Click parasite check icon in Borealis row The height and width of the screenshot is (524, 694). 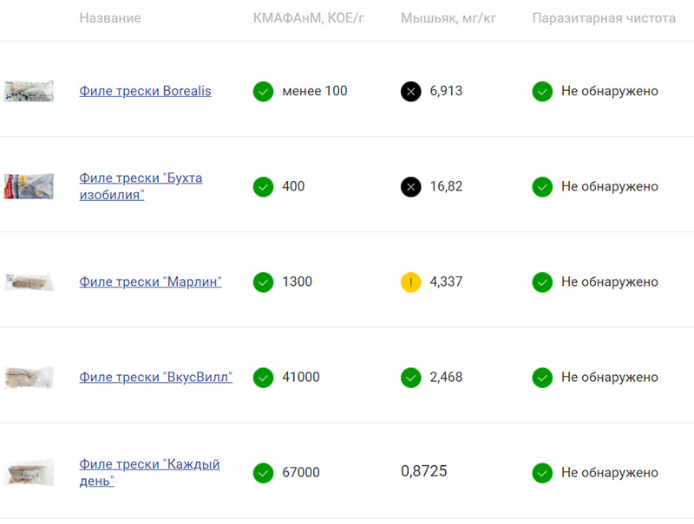542,91
